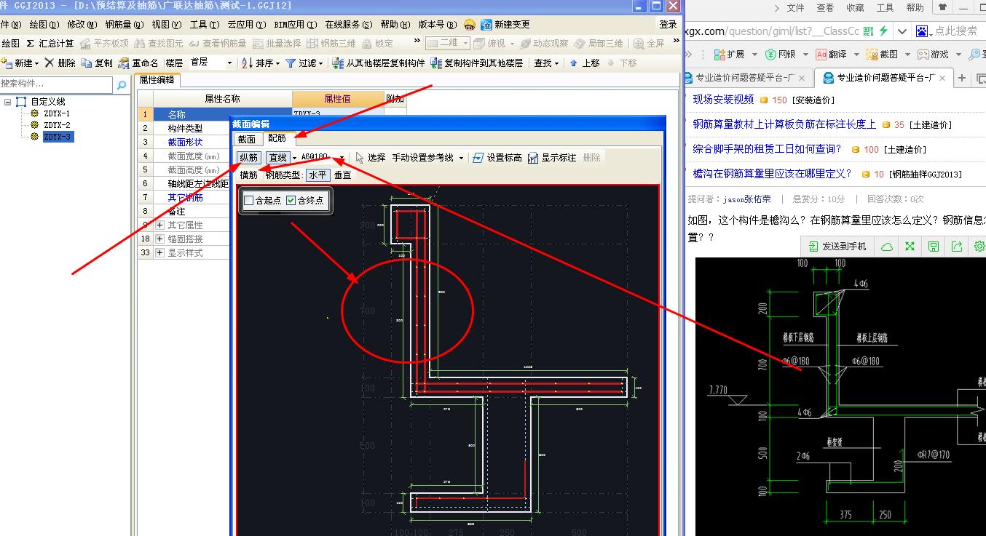Click the 删除 X icon
The height and width of the screenshot is (536, 986).
50,63
